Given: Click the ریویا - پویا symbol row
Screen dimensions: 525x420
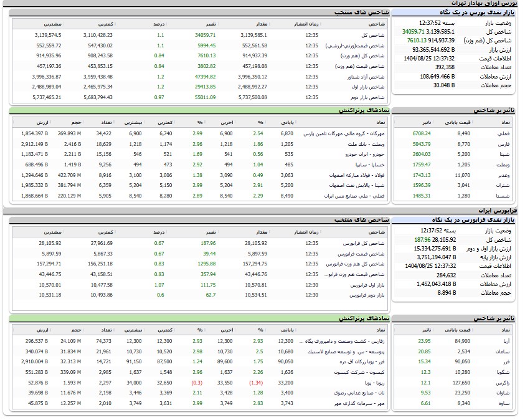Looking at the screenshot, I should pos(371,382).
